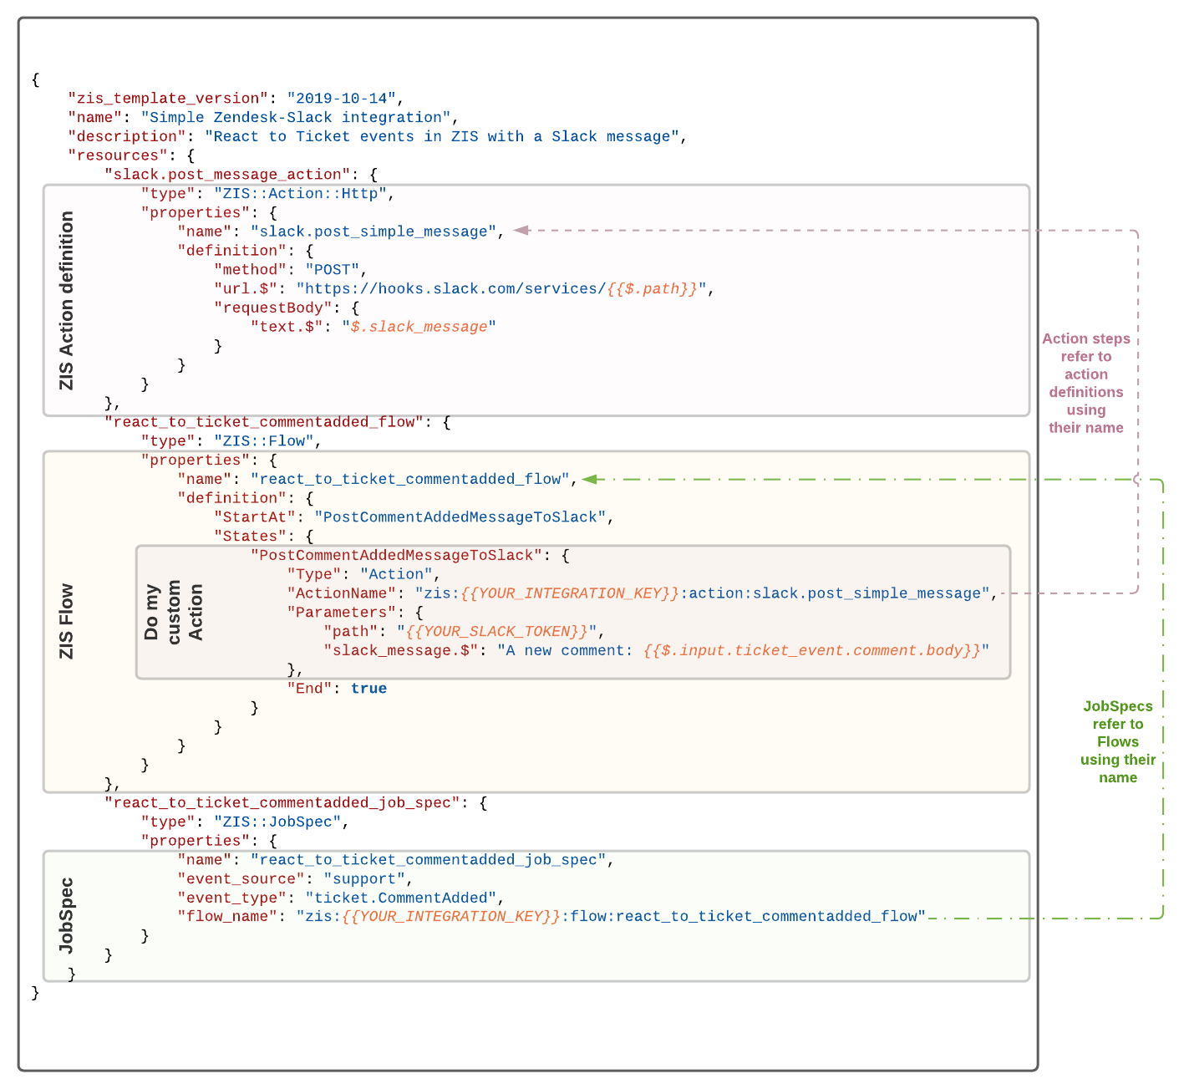This screenshot has width=1179, height=1089.
Task: Click the "A new comment:" message string
Action: click(743, 651)
